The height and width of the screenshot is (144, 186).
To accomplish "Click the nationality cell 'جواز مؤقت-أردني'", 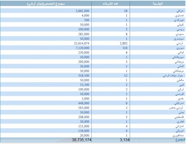I will tap(173, 76).
